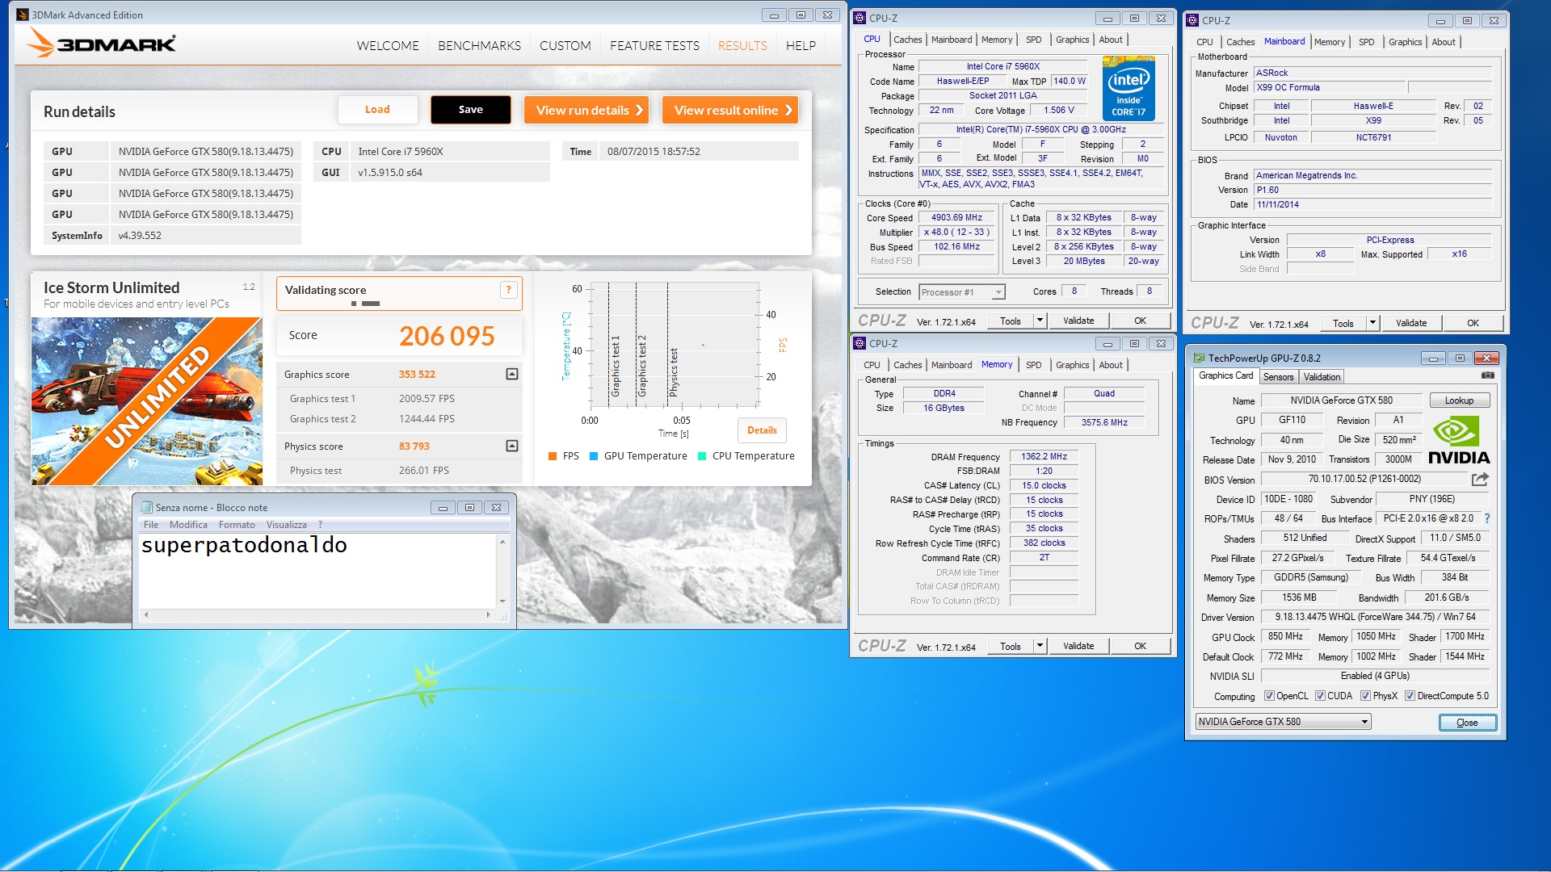This screenshot has height=872, width=1551.
Task: Click the FPS orange legend swatch
Action: coord(553,456)
